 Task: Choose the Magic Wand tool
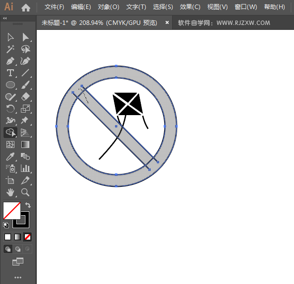point(10,49)
